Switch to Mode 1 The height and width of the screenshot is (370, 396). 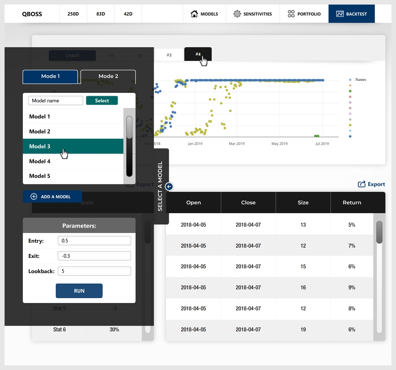coord(50,76)
